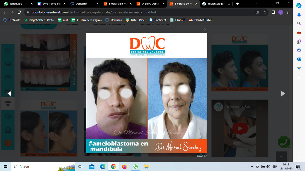Open a new browser tab

click(237, 4)
